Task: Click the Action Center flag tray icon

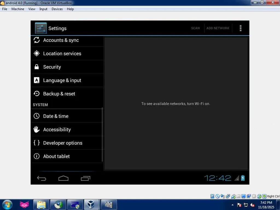Action: point(239,205)
